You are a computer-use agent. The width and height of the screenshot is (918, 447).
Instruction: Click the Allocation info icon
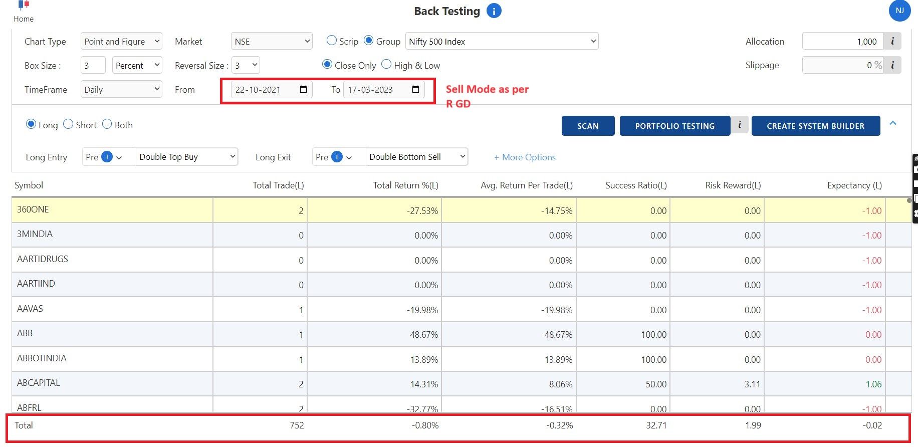pos(892,41)
